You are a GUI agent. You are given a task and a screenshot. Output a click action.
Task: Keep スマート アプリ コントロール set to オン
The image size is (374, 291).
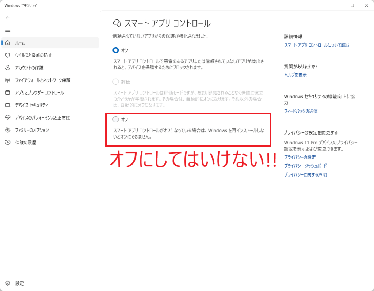(115, 50)
